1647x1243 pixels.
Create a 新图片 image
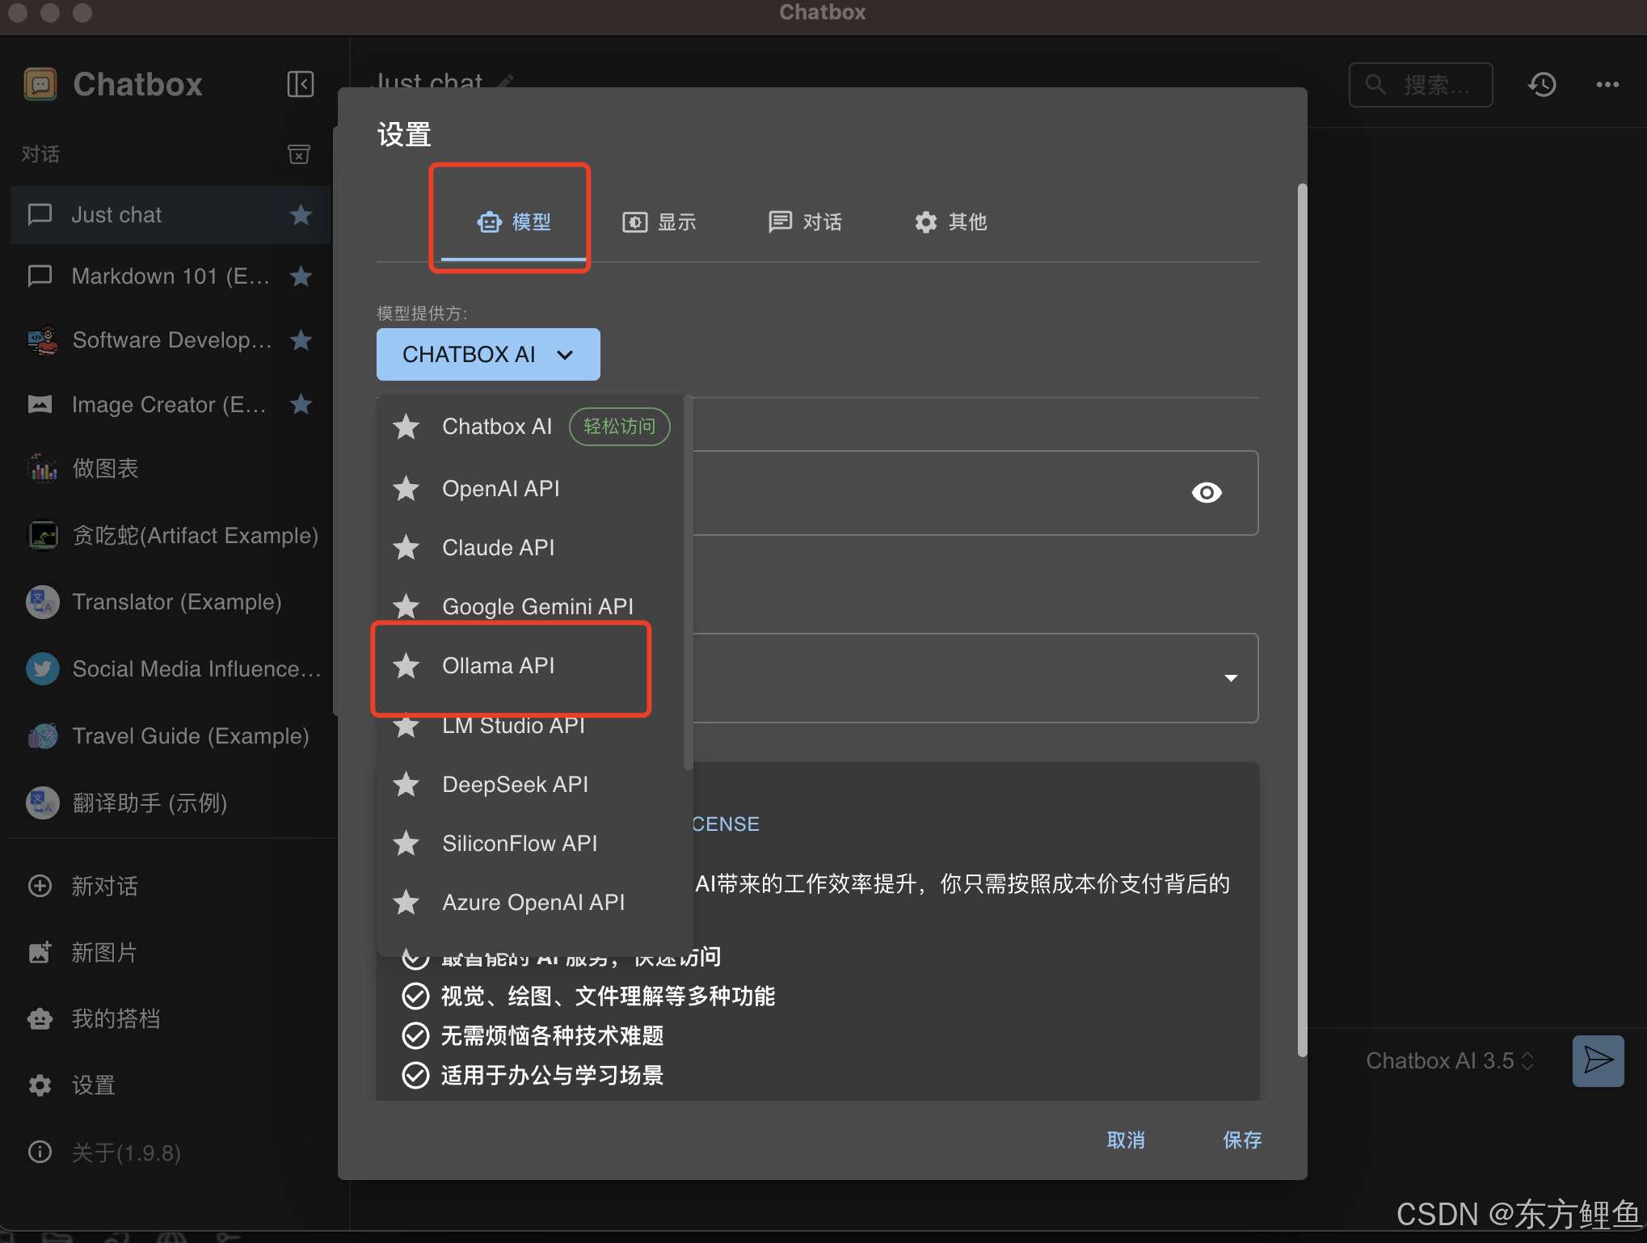click(x=40, y=953)
